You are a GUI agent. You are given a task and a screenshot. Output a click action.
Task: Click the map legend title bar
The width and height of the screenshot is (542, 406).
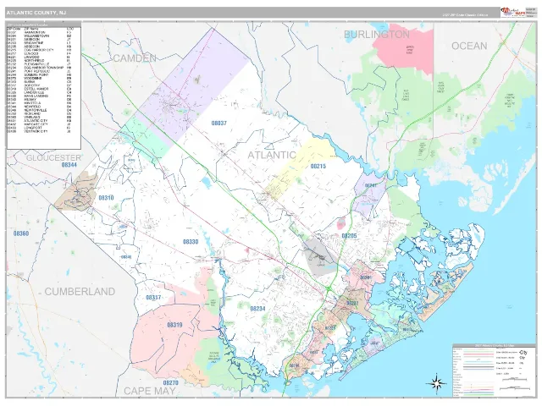493,345
